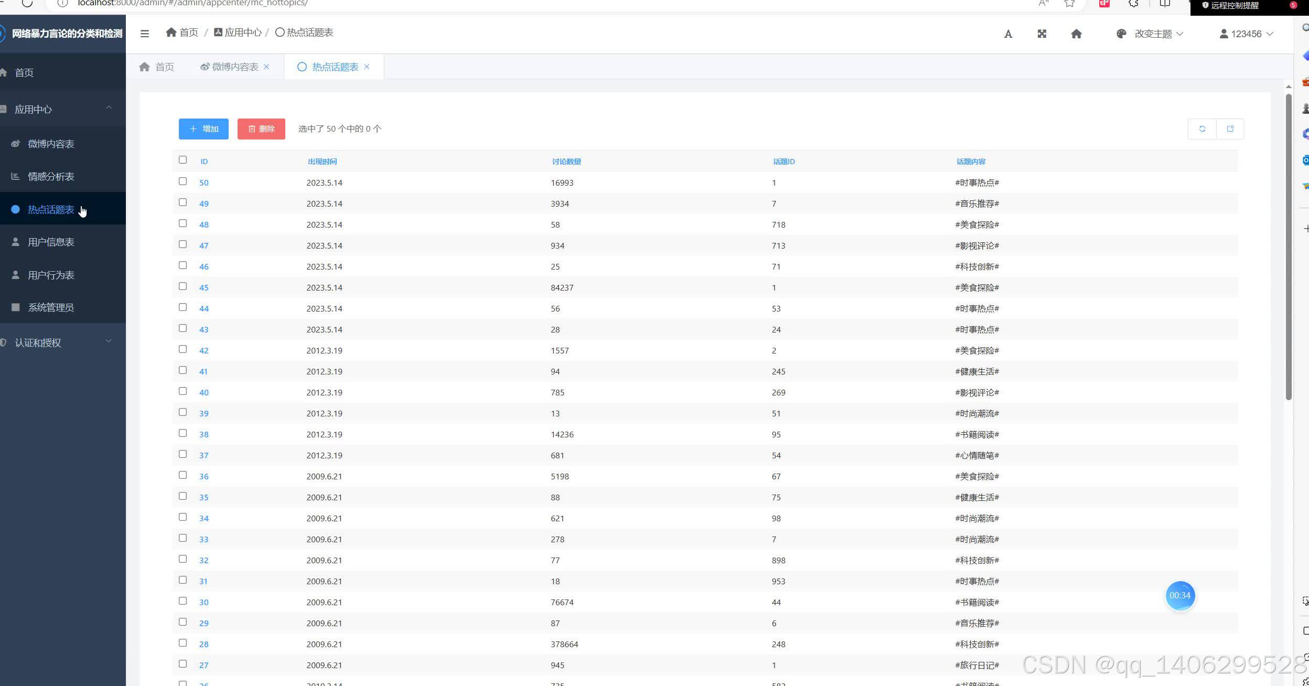The height and width of the screenshot is (686, 1309).
Task: Click the plus icon in browser sidebar
Action: click(x=1306, y=228)
